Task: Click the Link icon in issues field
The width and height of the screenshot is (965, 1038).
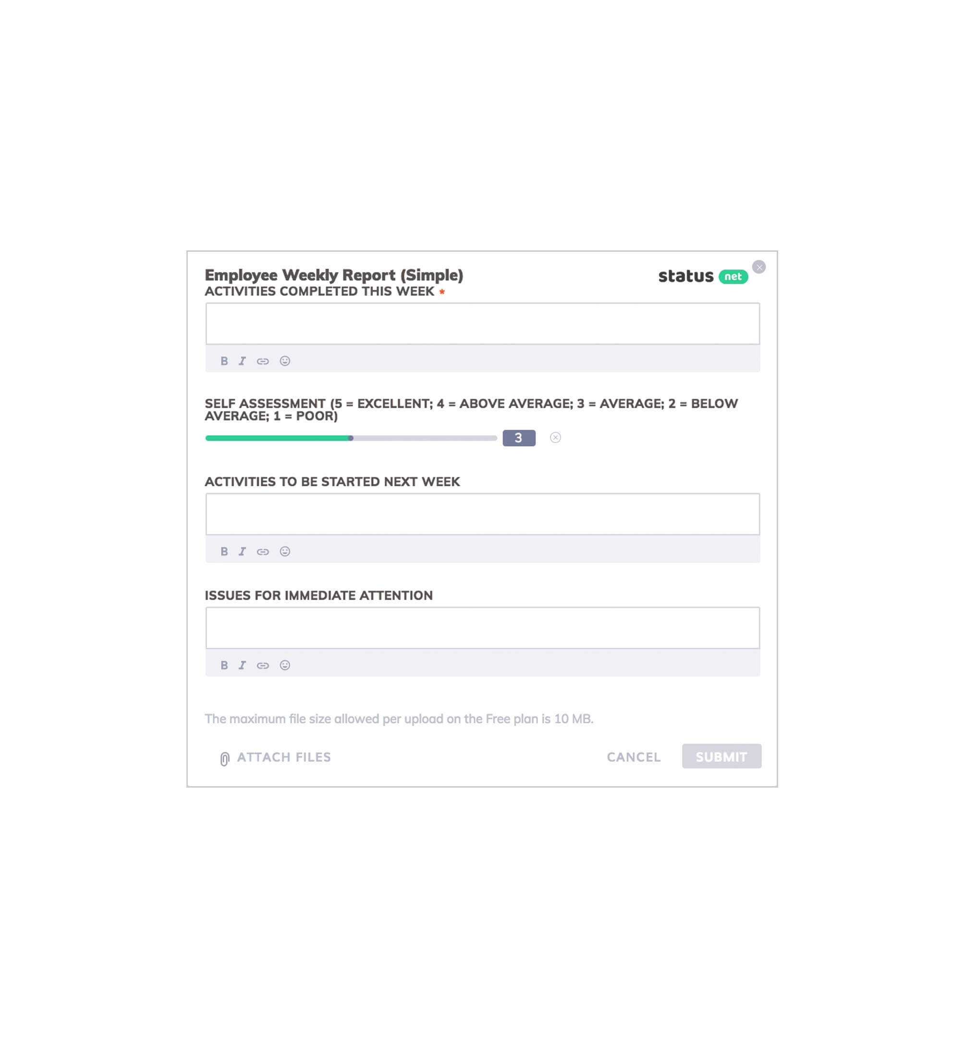Action: click(262, 665)
